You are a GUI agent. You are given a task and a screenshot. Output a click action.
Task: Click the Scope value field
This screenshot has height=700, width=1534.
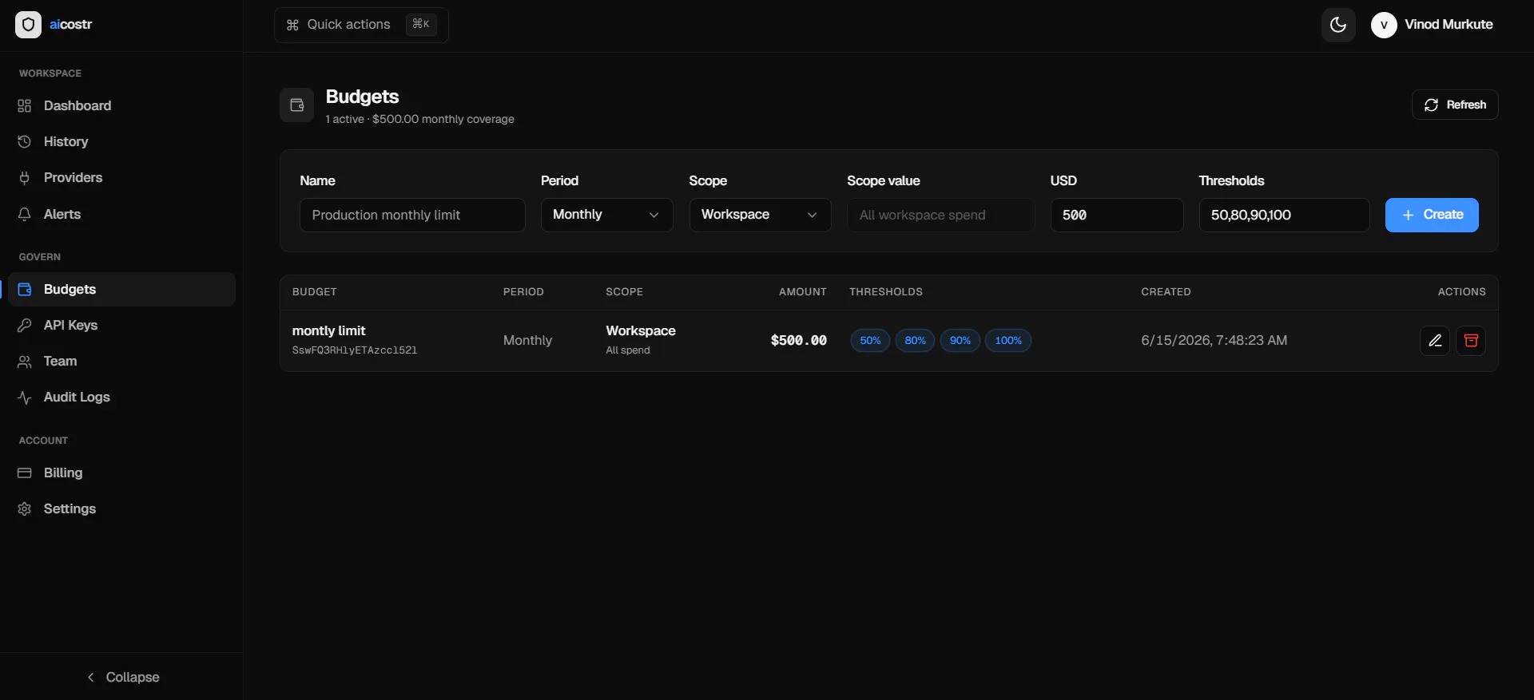(940, 215)
